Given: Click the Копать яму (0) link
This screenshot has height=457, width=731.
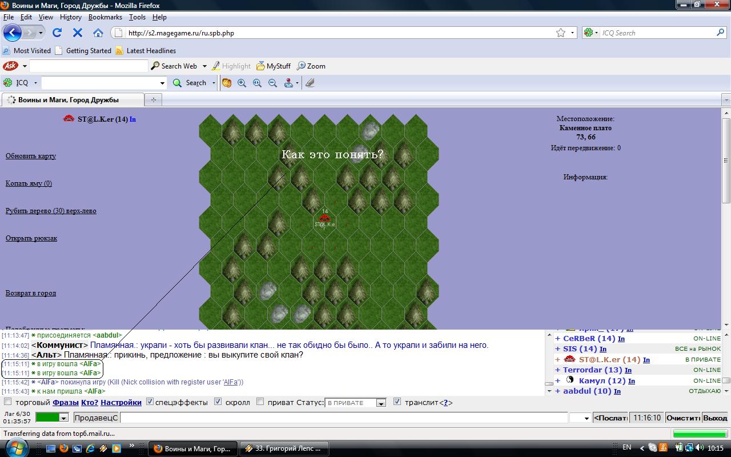Looking at the screenshot, I should 29,183.
